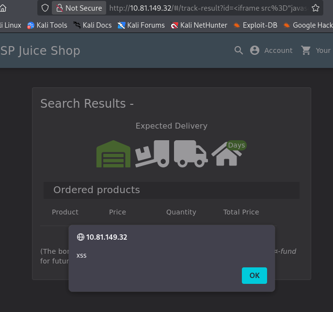Click the Ordered products heading
Viewport: 333px width, 312px height.
96,190
